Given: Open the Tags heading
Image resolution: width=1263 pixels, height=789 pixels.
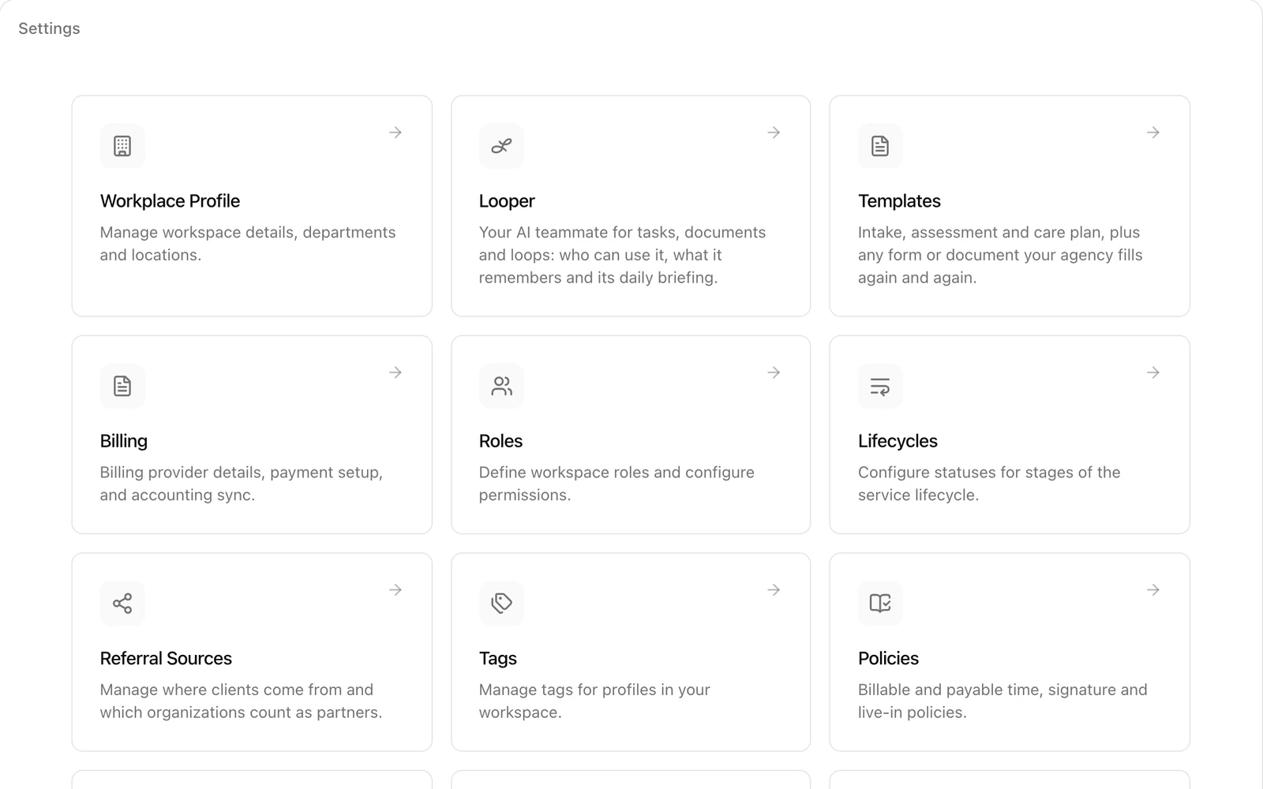Looking at the screenshot, I should tap(498, 659).
